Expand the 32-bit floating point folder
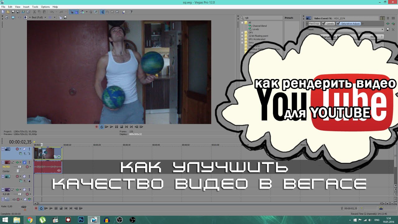398x224 pixels. 242,36
